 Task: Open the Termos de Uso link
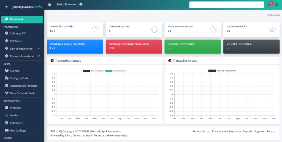(201, 131)
